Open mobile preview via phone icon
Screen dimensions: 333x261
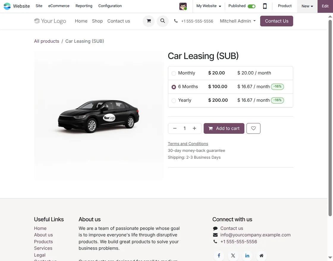tap(265, 6)
